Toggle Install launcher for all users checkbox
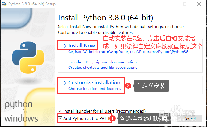The height and width of the screenshot is (127, 207). pos(60,111)
